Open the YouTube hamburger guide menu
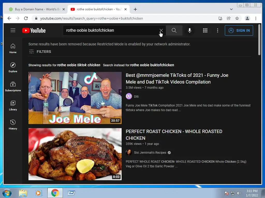Viewport: 265px width, 198px height. 13,30
